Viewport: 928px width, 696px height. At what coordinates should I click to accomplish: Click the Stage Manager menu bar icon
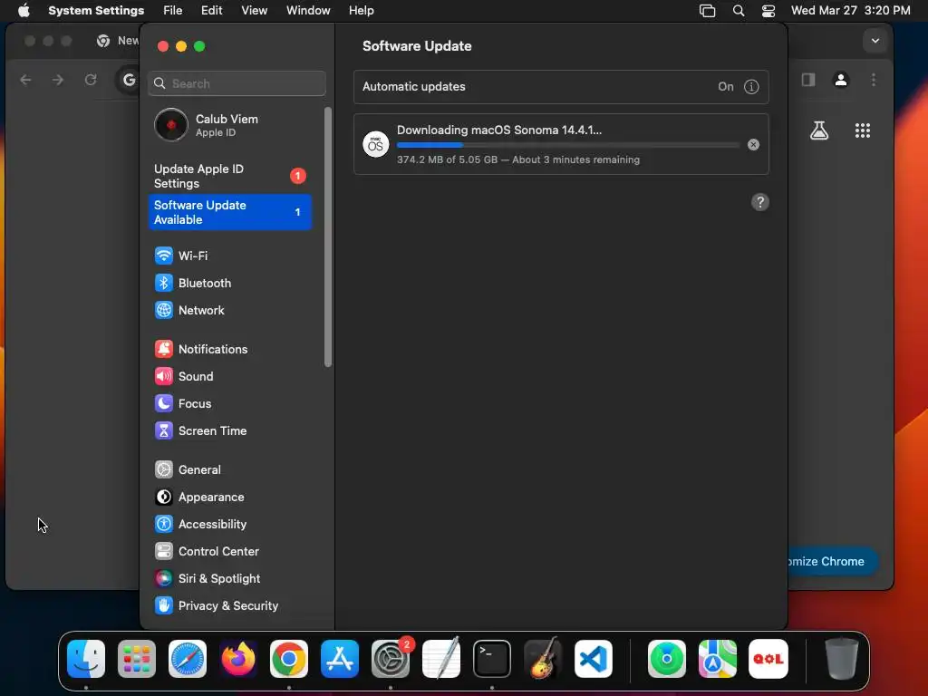pos(707,11)
